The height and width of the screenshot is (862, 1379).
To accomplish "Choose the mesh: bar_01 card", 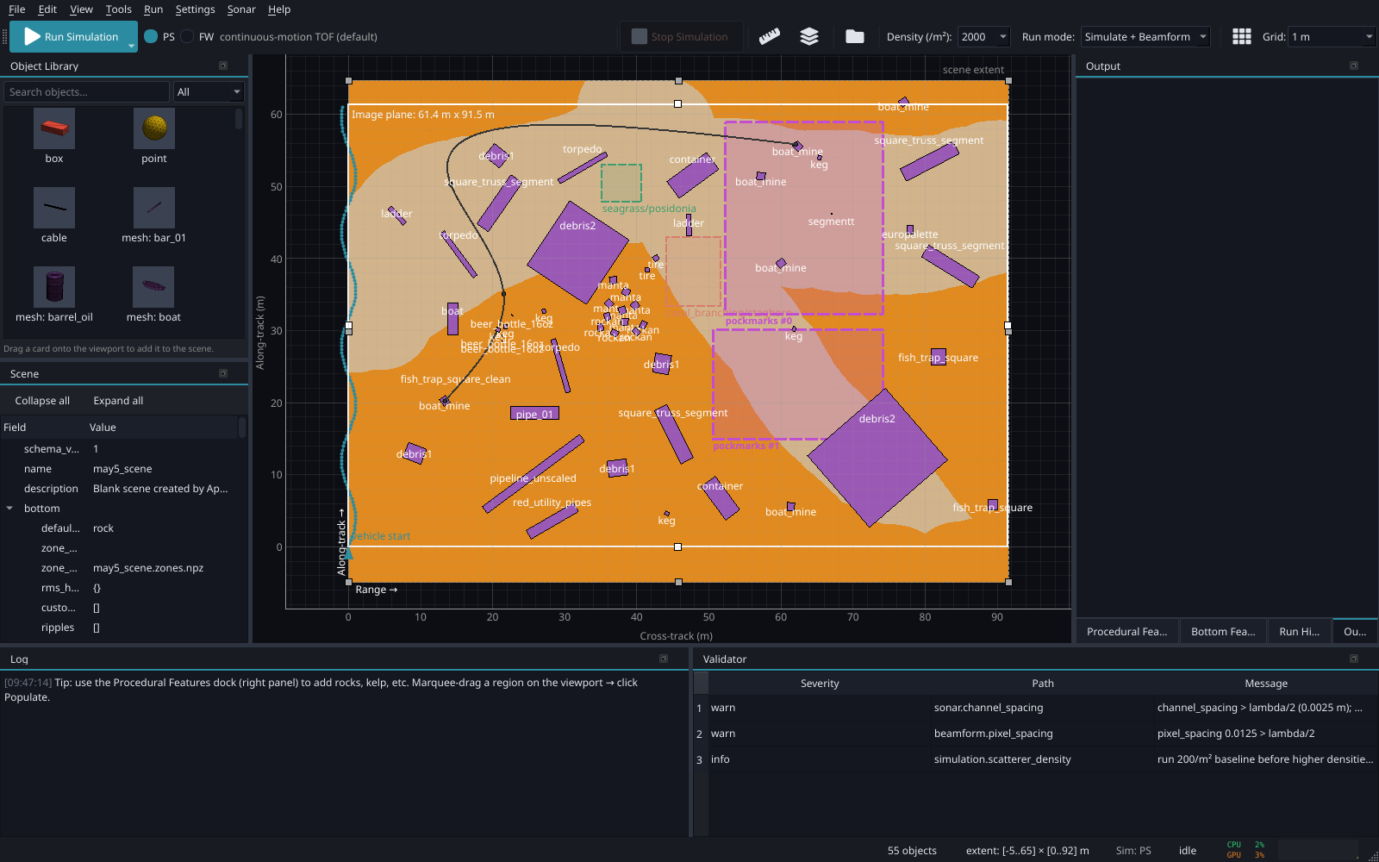I will pos(154,215).
